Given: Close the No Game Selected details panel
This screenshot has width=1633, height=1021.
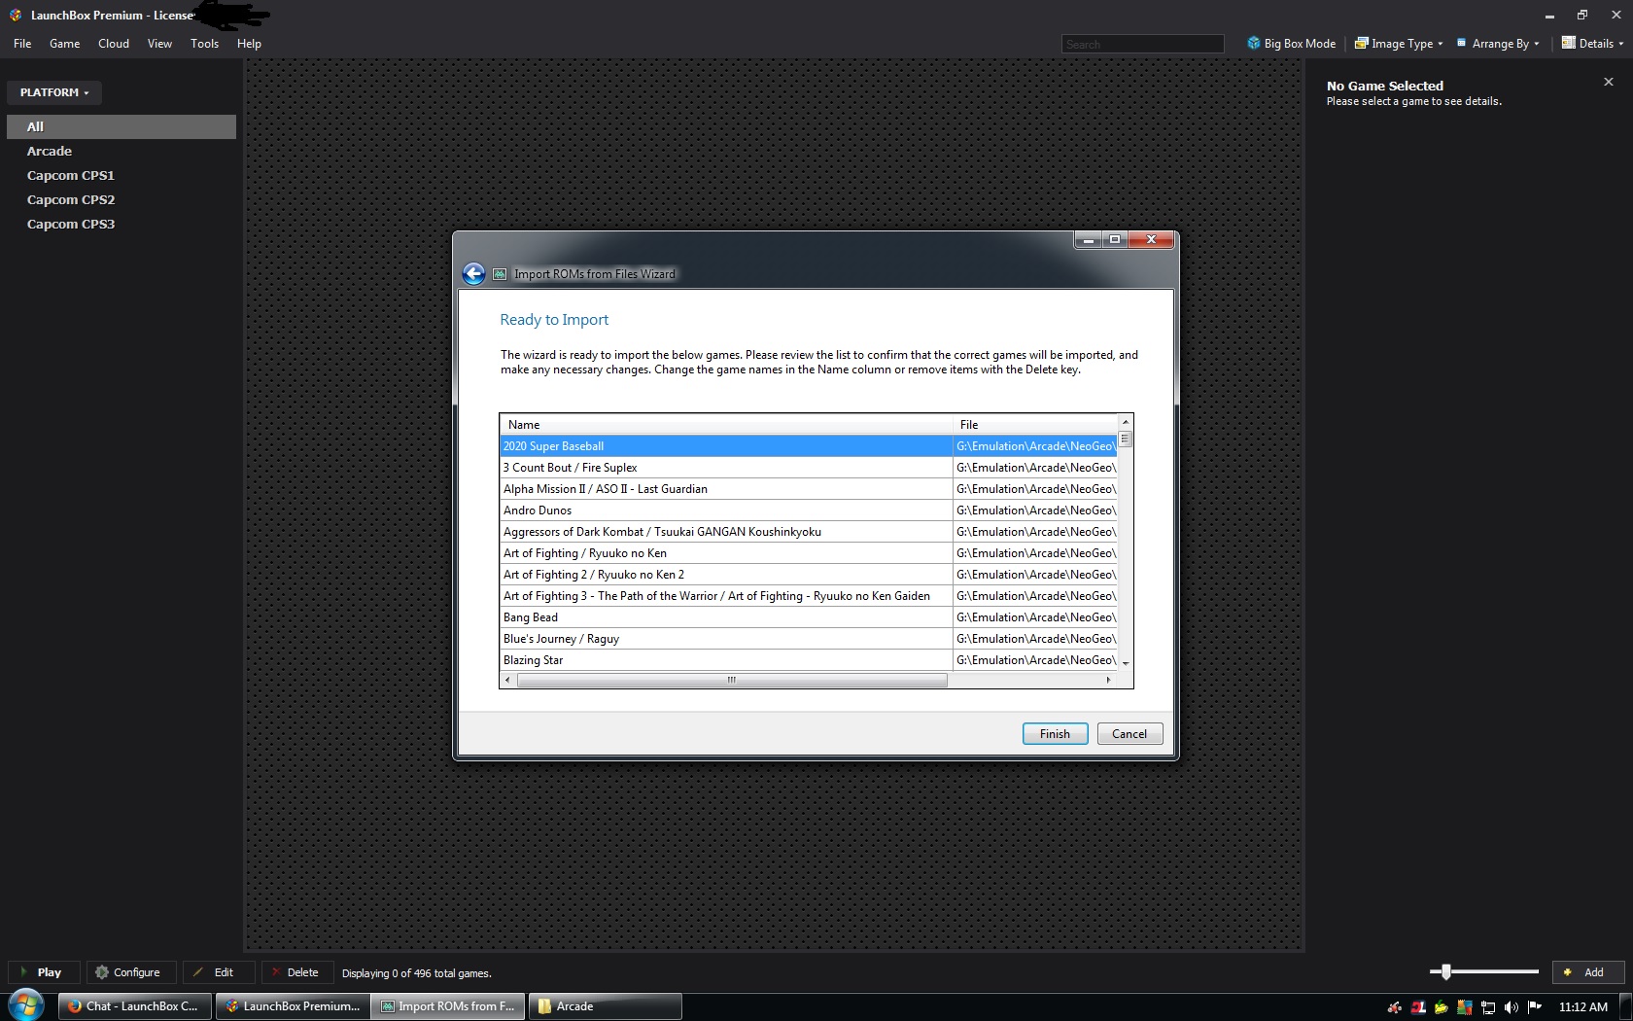Looking at the screenshot, I should [1609, 82].
